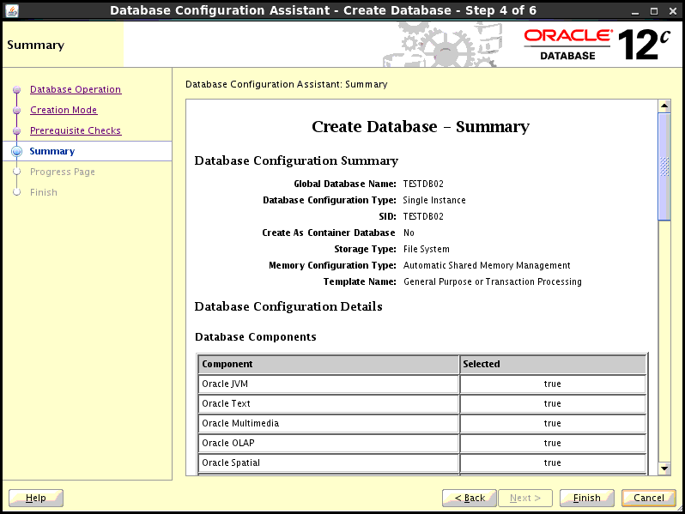Click the disabled Next button
Screen dimensions: 685x514
pos(525,498)
